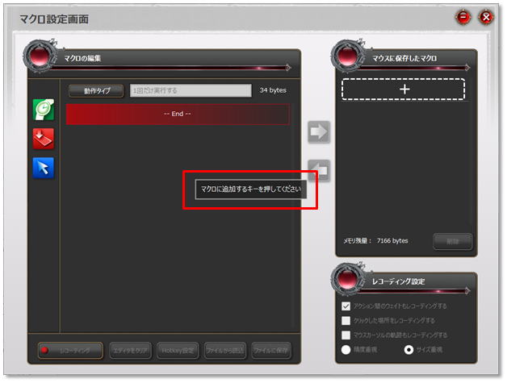This screenshot has height=383, width=507.
Task: Click the ファイルに保存 button
Action: [x=270, y=350]
